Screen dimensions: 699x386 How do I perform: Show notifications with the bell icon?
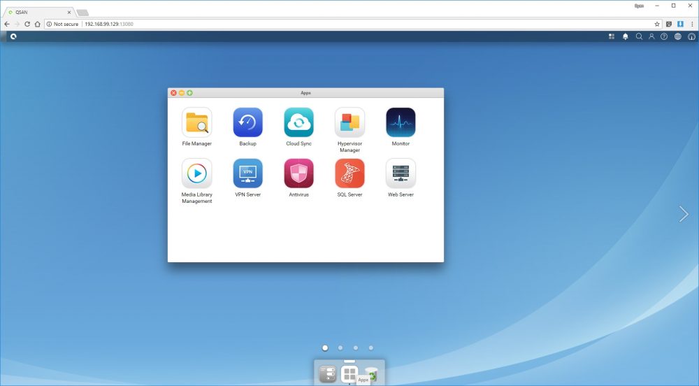point(626,36)
